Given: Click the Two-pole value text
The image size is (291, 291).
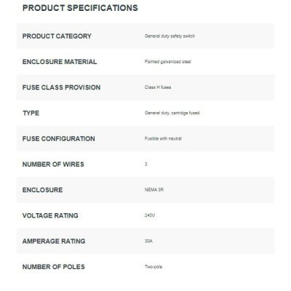Looking at the screenshot, I should pos(154,267).
